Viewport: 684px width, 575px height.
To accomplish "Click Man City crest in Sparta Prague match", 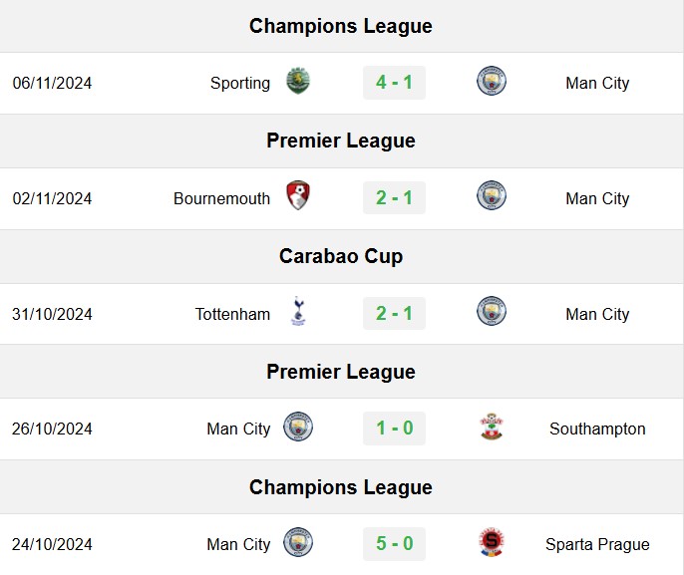I will tap(298, 542).
